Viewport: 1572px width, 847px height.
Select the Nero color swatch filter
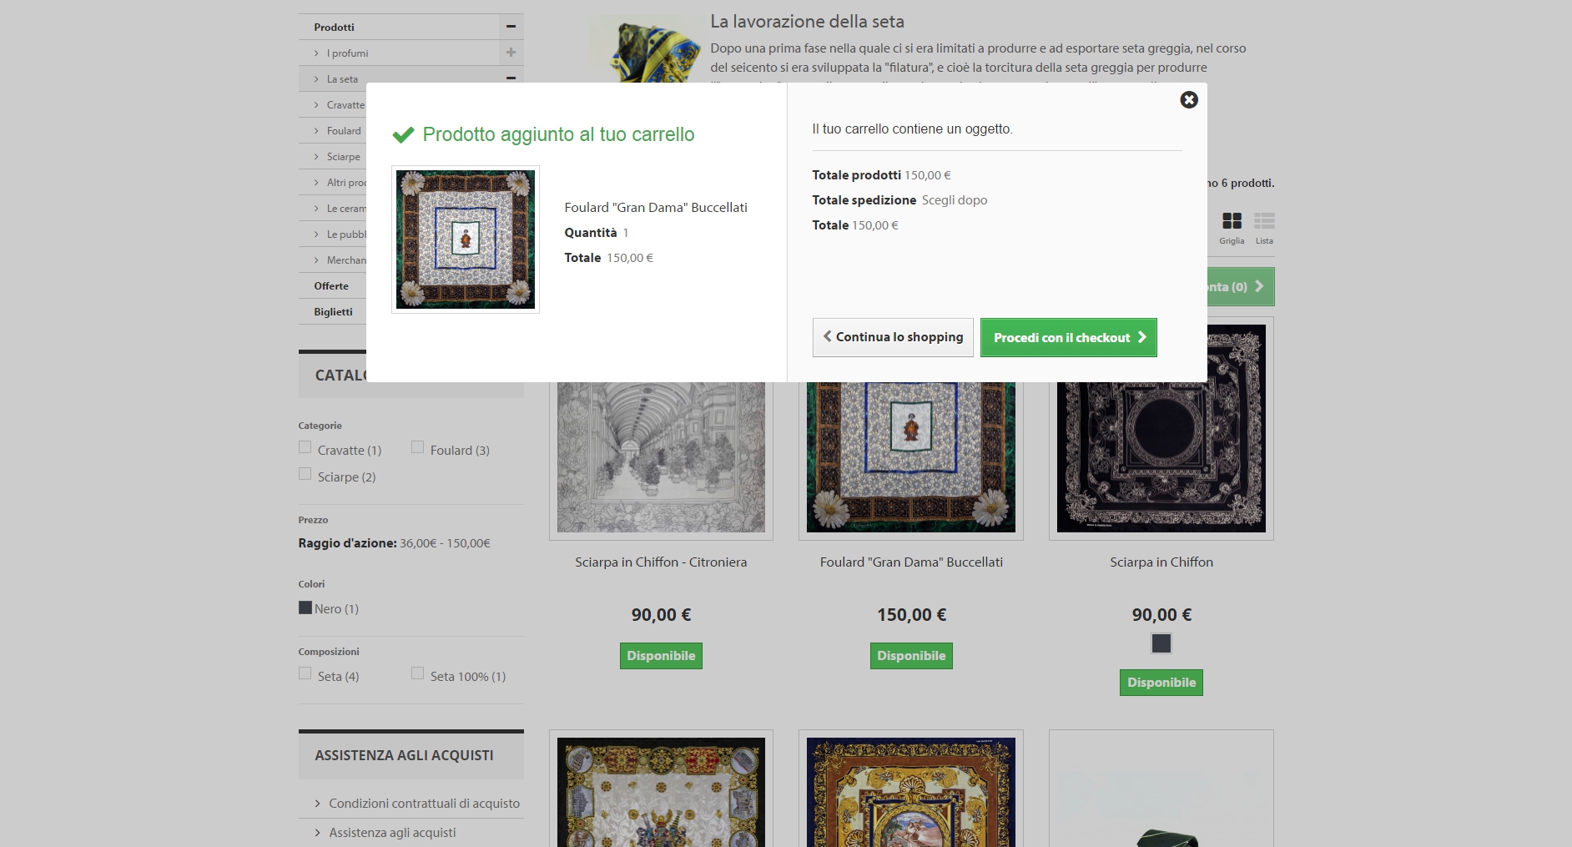305,608
